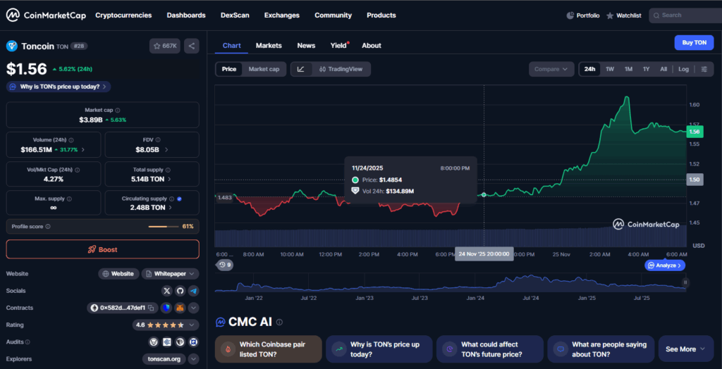722x369 pixels.
Task: Open the X (Twitter) social link
Action: click(167, 290)
